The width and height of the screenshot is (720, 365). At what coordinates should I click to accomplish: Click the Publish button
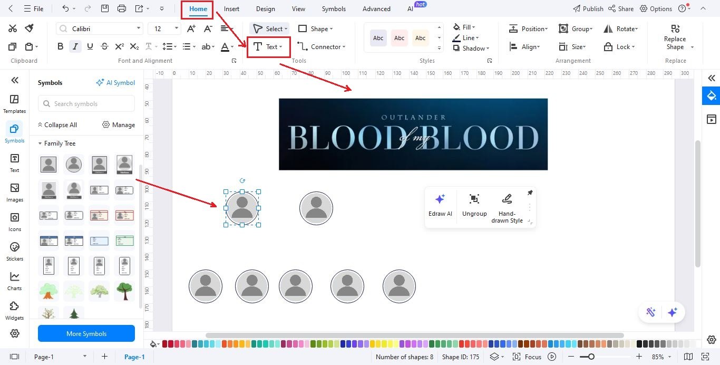(588, 8)
